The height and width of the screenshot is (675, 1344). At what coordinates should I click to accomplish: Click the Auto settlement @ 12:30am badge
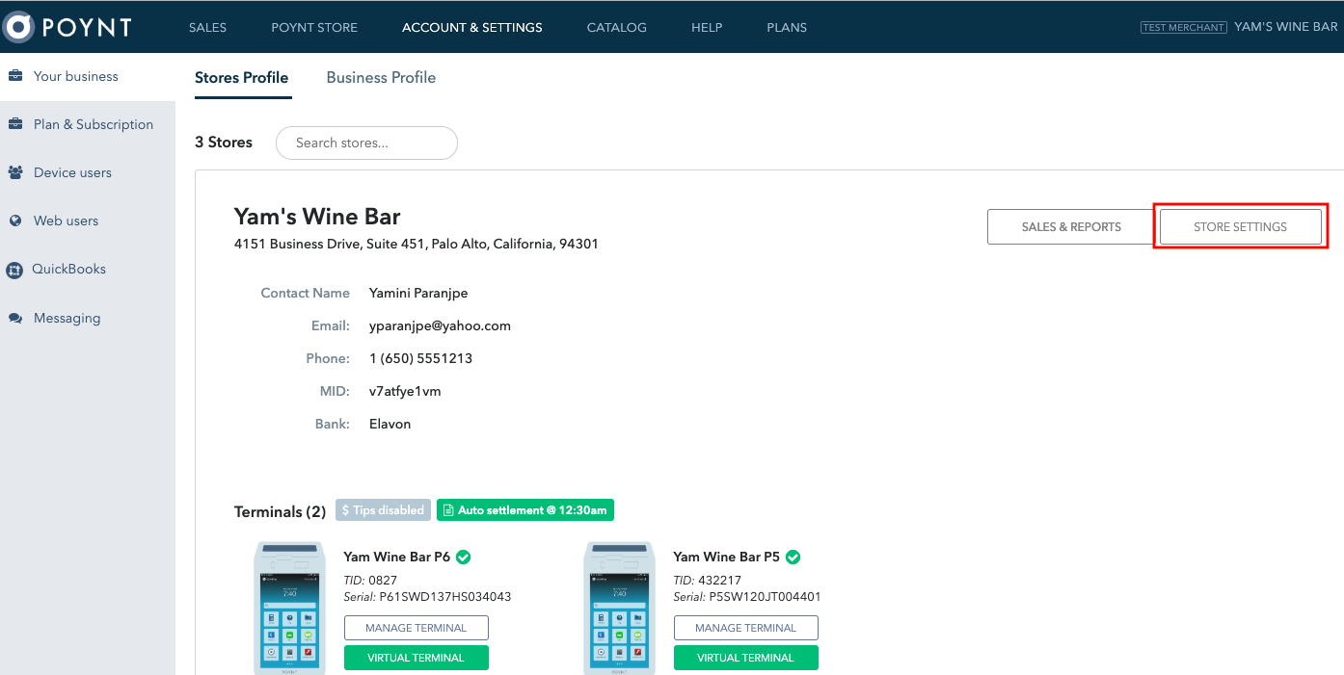click(x=525, y=510)
